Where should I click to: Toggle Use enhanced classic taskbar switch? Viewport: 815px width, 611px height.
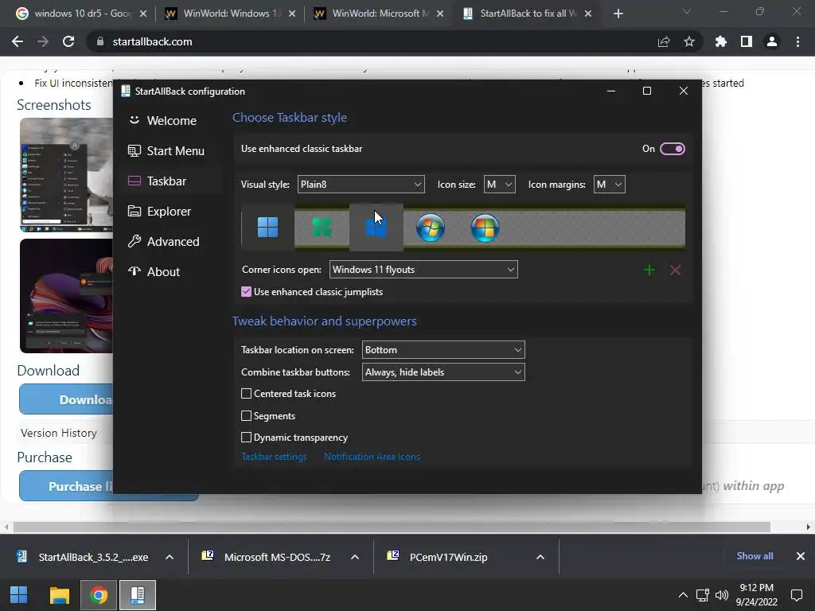(x=672, y=149)
